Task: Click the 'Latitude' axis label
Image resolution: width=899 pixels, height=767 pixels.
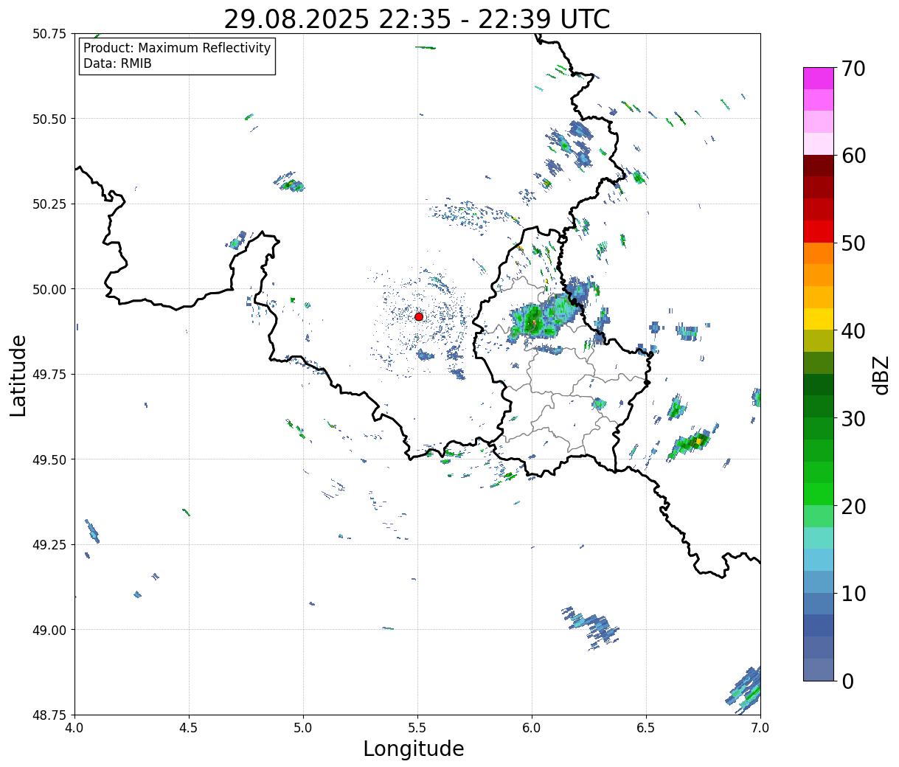Action: [x=18, y=375]
